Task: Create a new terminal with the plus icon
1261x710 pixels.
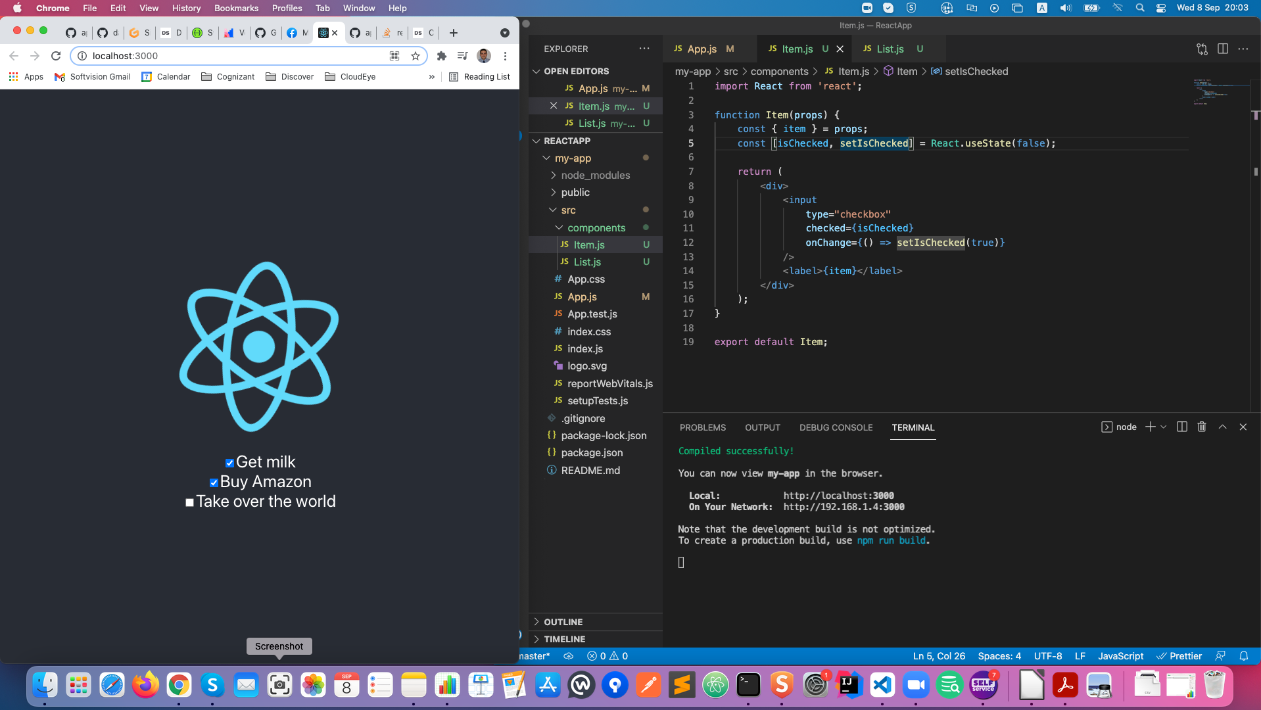Action: tap(1149, 427)
